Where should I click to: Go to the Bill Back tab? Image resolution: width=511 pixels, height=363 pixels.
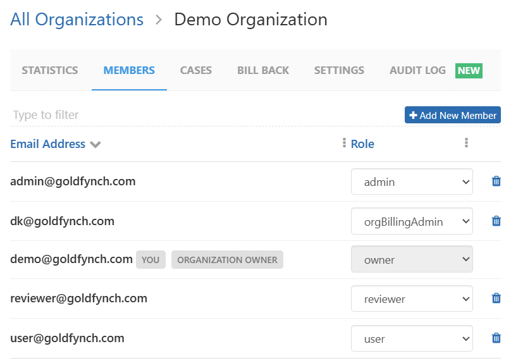coord(263,70)
